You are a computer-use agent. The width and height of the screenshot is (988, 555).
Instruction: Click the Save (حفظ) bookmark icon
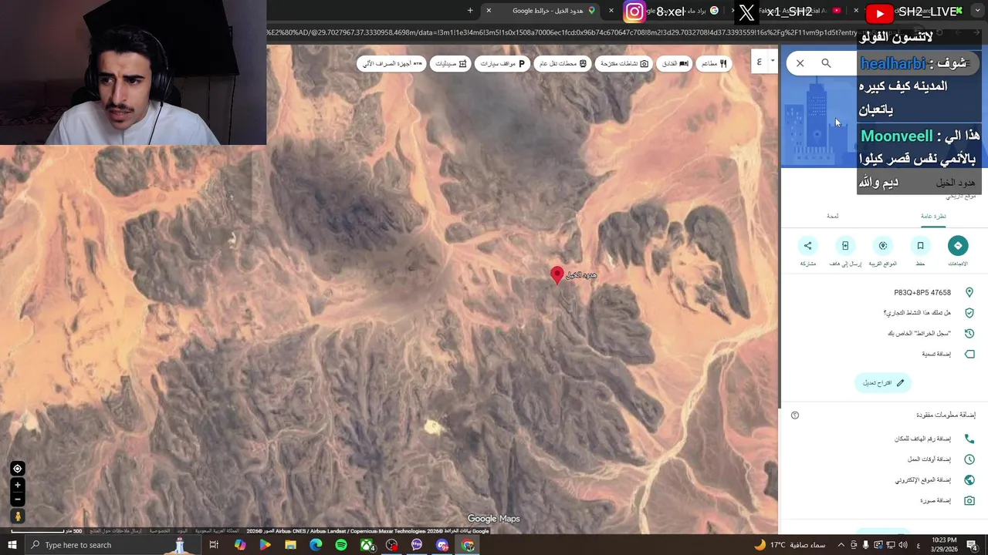click(920, 246)
